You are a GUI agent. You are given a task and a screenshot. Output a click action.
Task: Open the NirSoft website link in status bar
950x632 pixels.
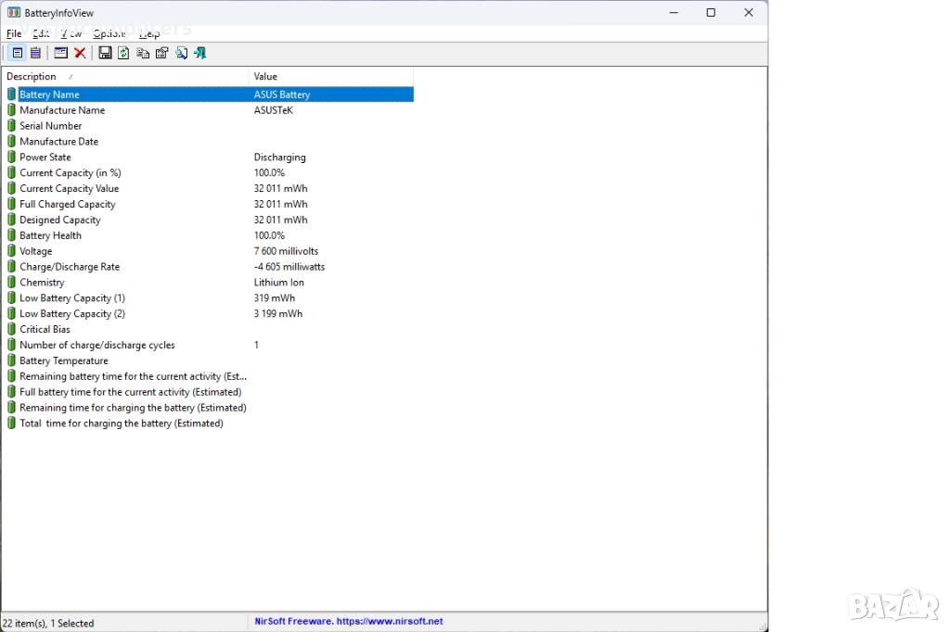coord(349,621)
